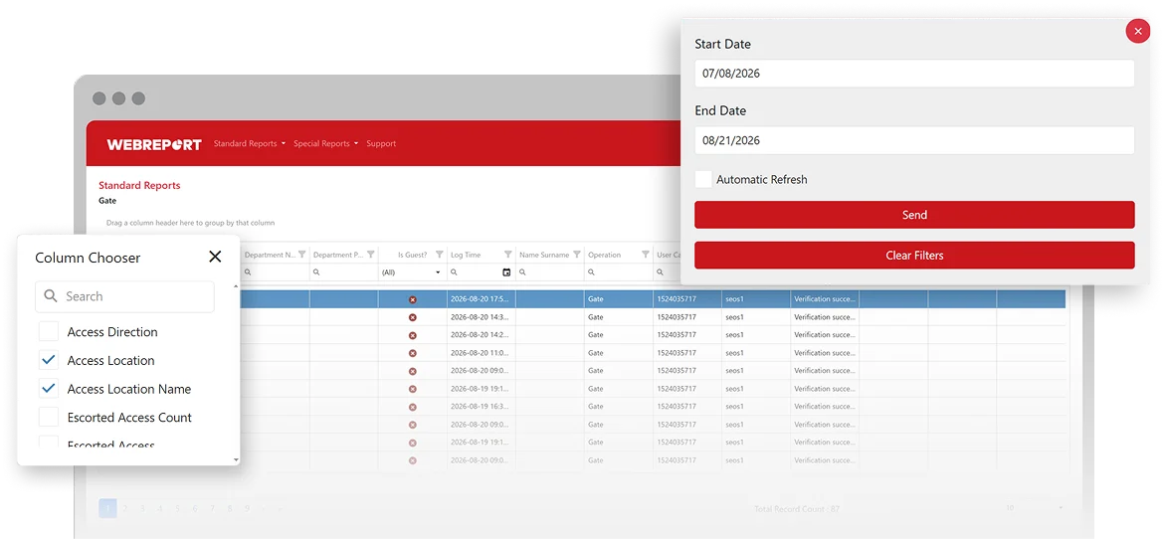
Task: Click the magnifier in Log Time filter cell
Action: click(454, 272)
